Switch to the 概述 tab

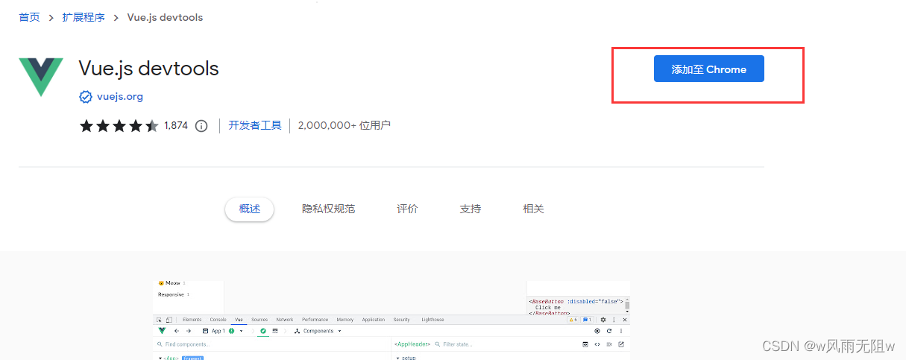[x=250, y=209]
